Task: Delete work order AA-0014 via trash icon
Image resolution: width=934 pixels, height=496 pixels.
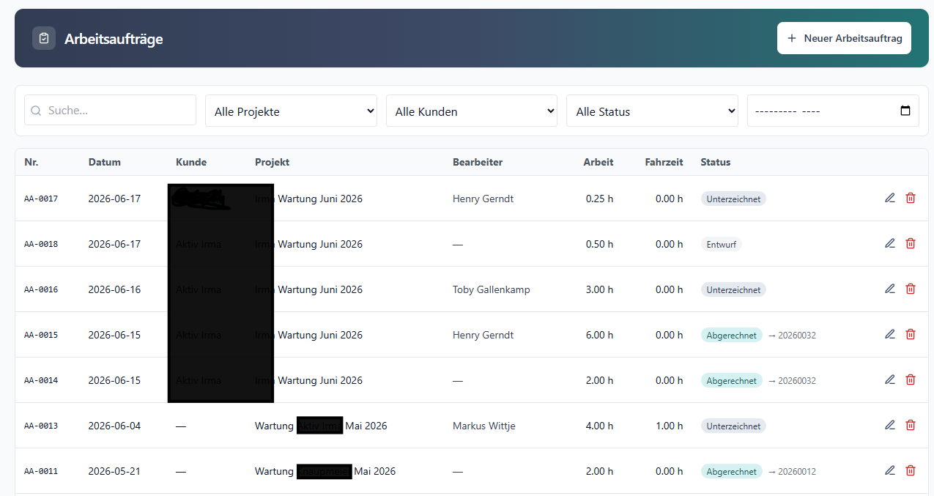Action: pos(911,380)
